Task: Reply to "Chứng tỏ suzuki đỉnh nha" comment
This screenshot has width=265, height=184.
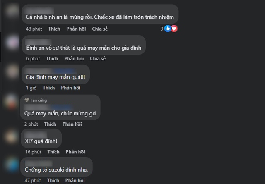Action: click(x=75, y=181)
